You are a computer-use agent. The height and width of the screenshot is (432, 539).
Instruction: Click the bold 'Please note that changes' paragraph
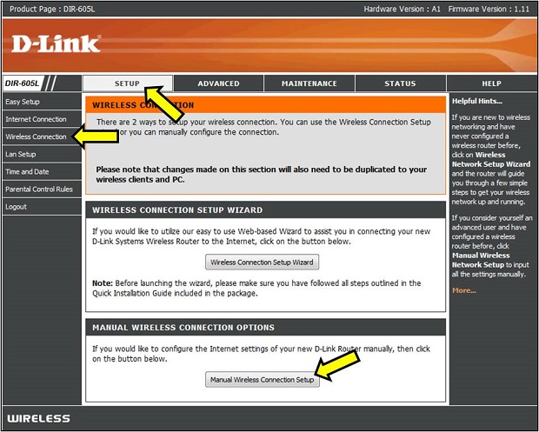click(x=262, y=174)
